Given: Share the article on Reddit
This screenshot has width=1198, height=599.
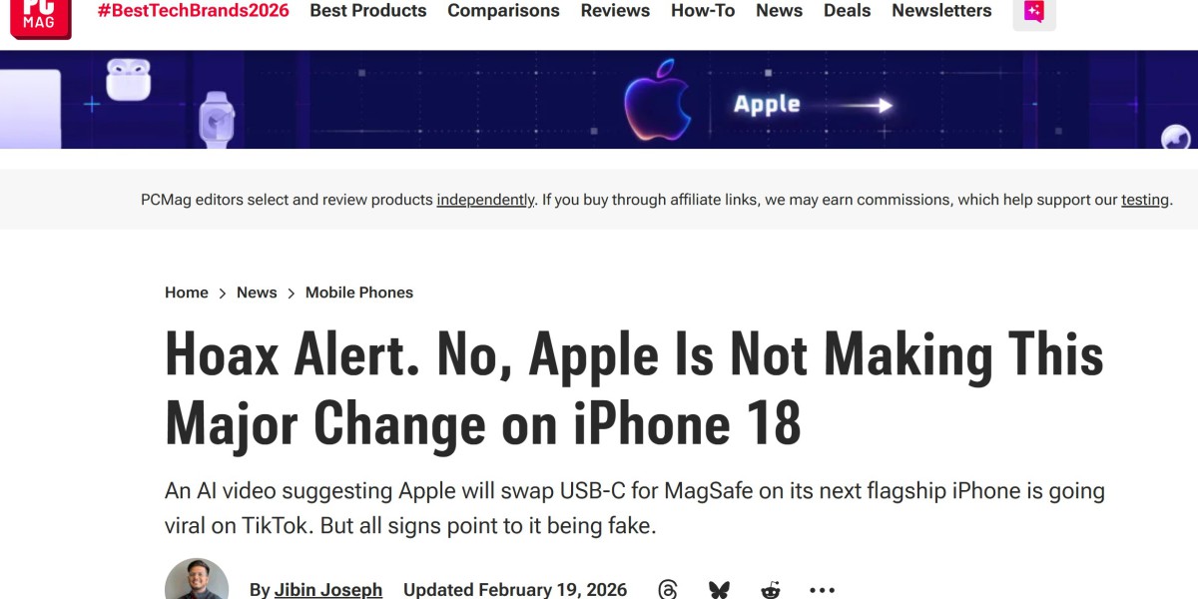Looking at the screenshot, I should [x=771, y=589].
